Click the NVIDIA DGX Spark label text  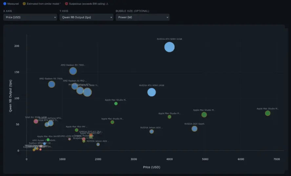[x=194, y=124]
